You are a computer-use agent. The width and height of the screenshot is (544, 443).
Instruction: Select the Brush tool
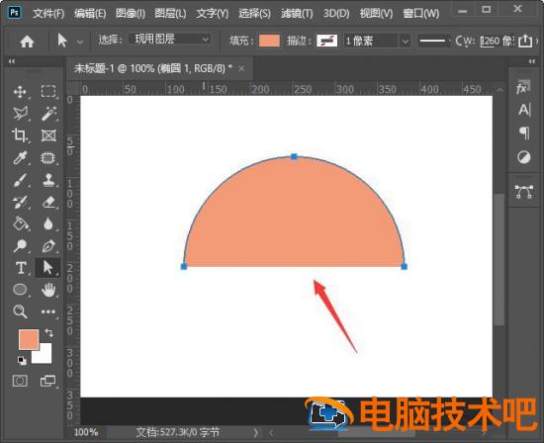click(20, 180)
